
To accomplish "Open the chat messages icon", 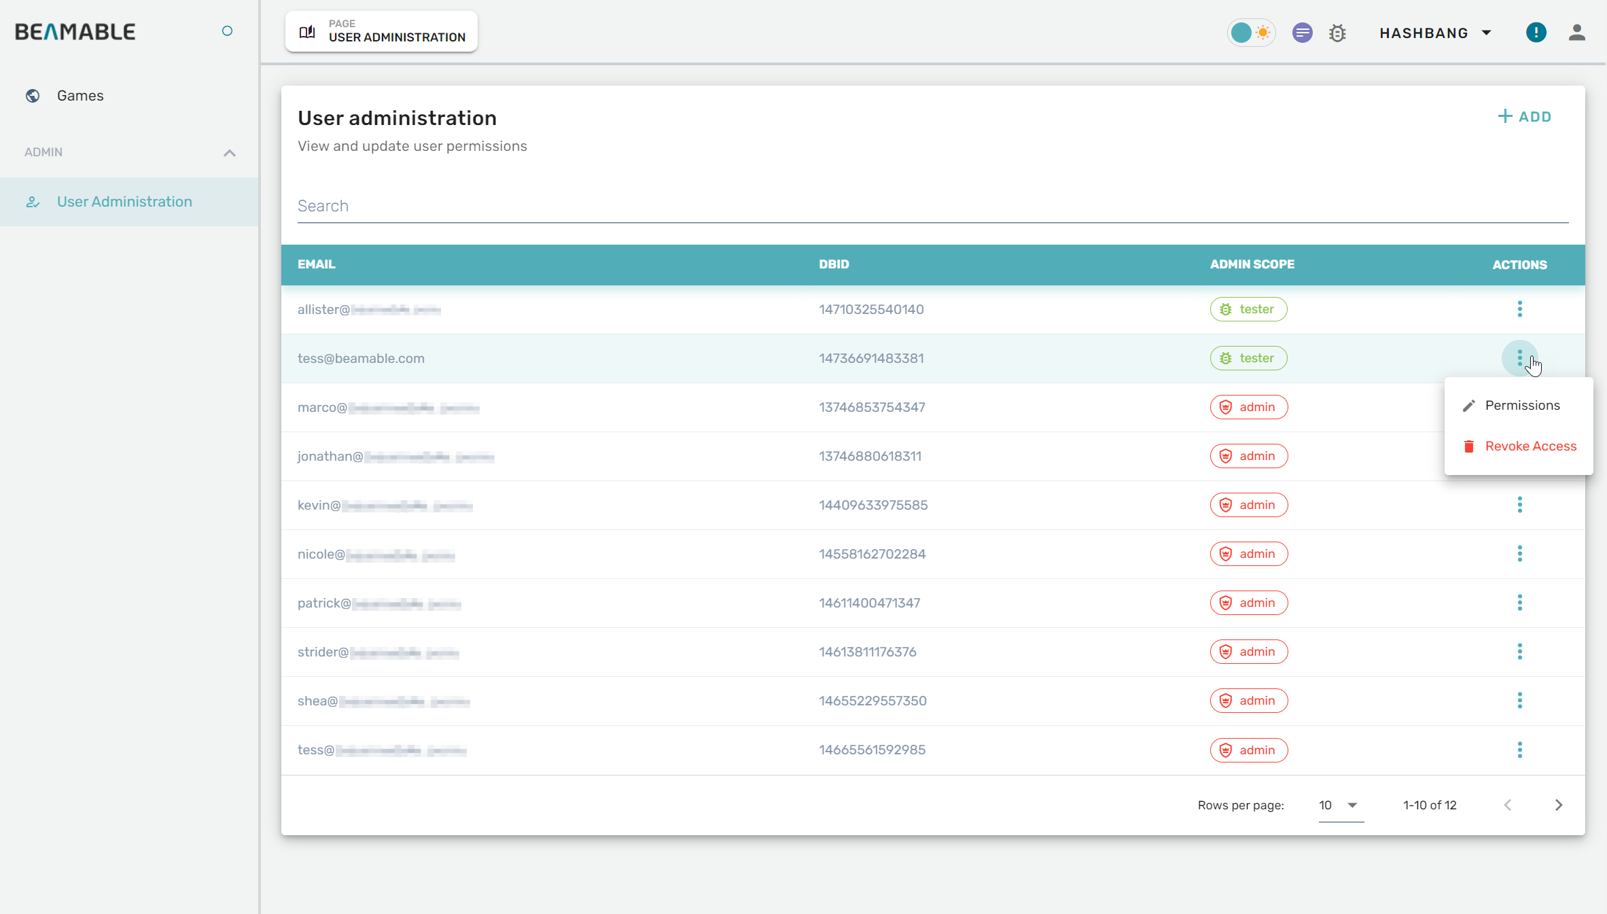I will click(1302, 33).
